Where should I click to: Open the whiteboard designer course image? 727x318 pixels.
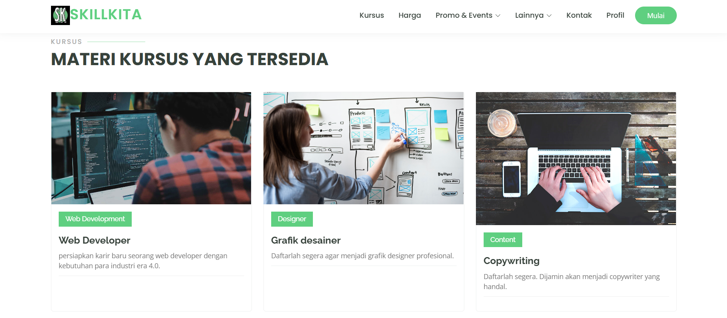(363, 148)
